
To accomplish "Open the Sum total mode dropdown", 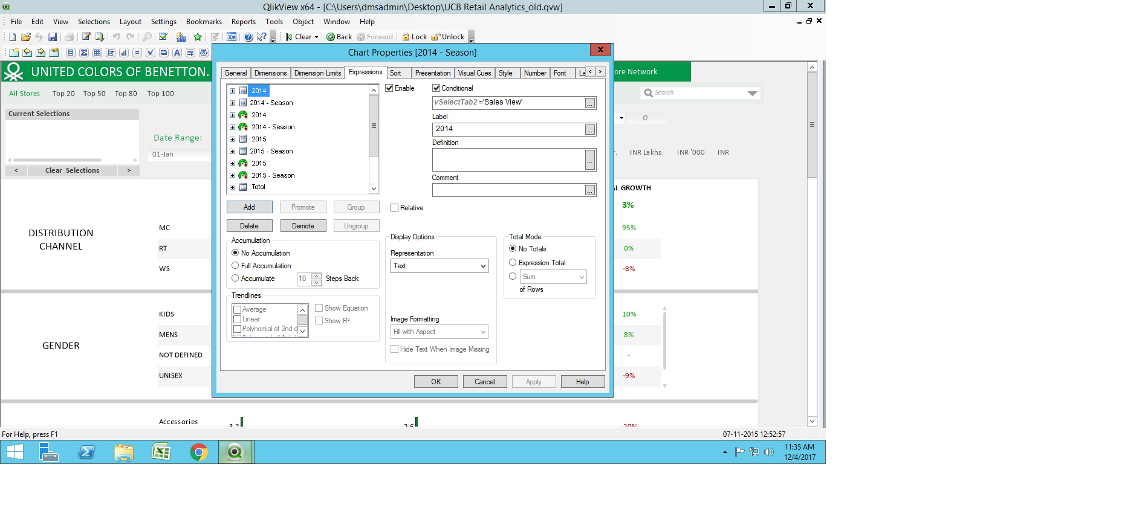I will (x=554, y=277).
